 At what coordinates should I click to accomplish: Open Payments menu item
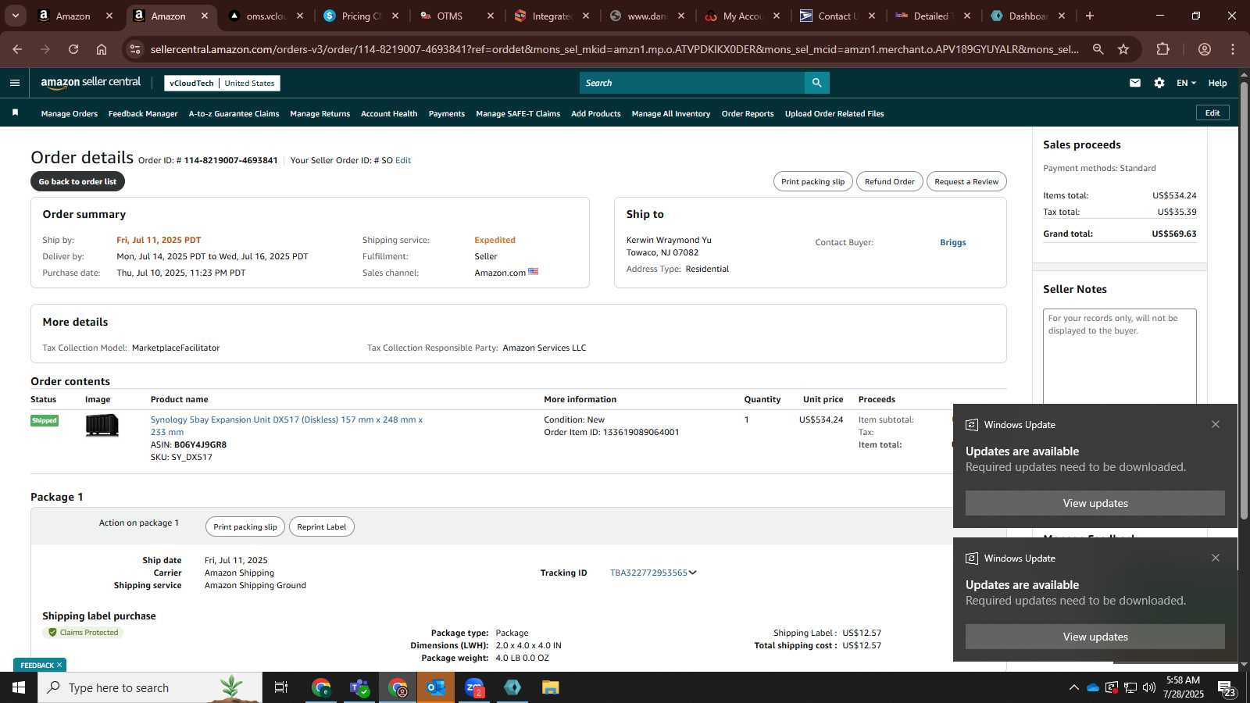coord(447,114)
